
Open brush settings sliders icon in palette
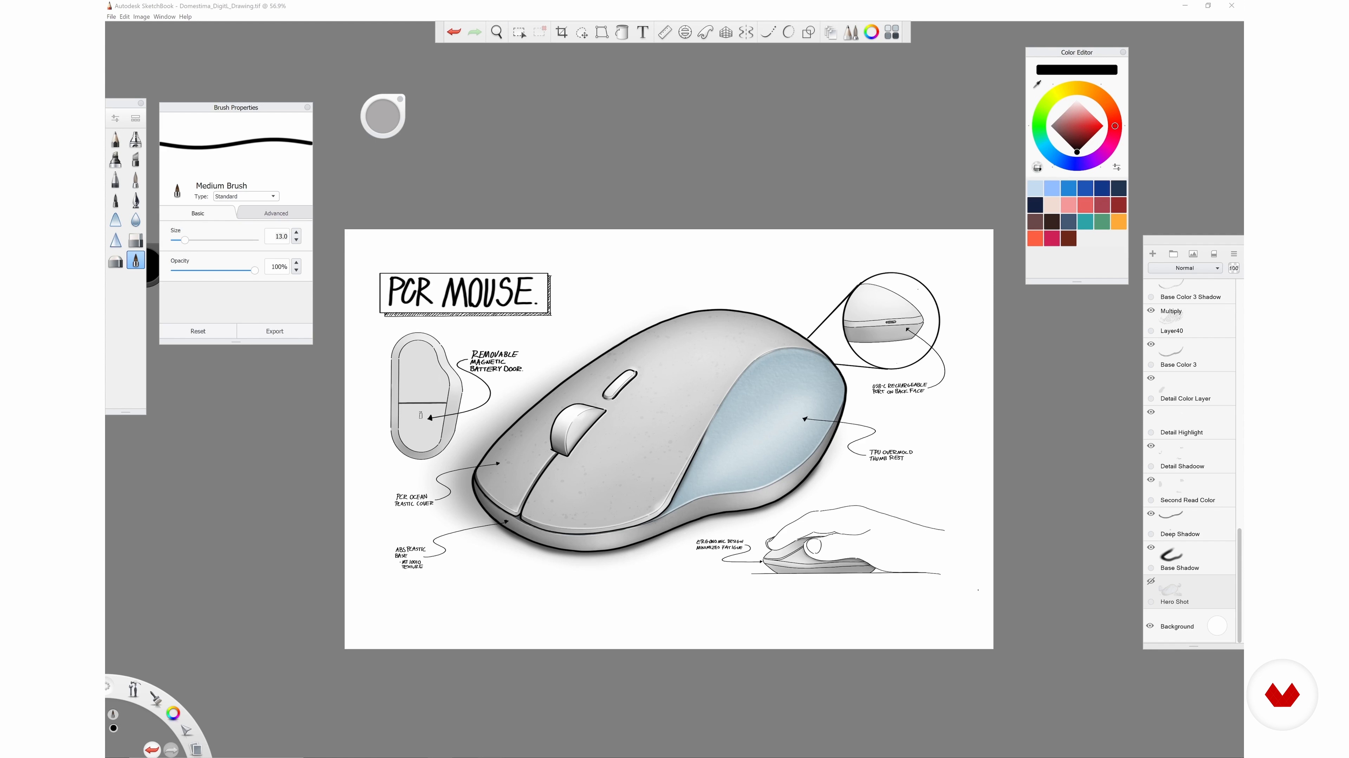(115, 118)
